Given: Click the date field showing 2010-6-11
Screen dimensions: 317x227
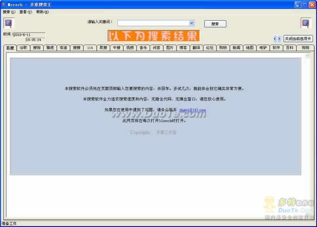Looking at the screenshot, I should point(29,35).
